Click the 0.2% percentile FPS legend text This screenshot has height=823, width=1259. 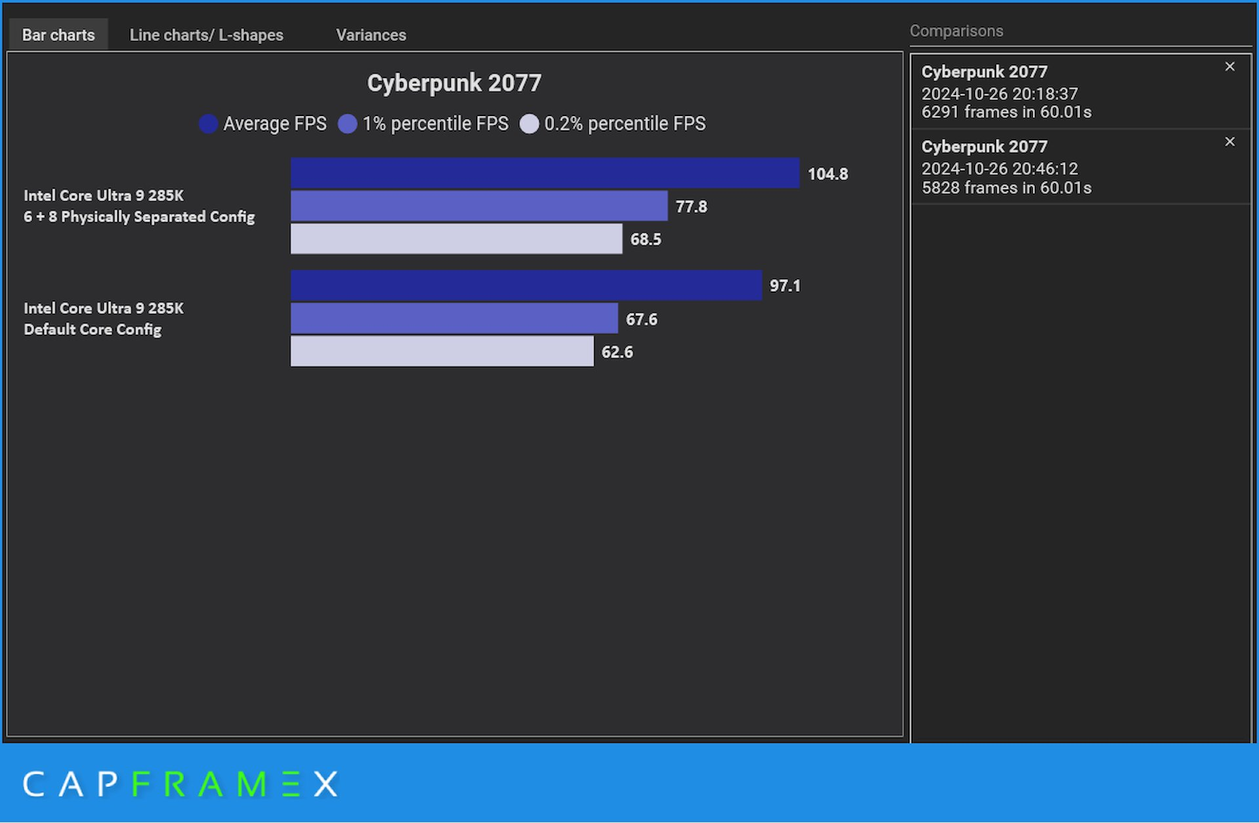point(625,124)
